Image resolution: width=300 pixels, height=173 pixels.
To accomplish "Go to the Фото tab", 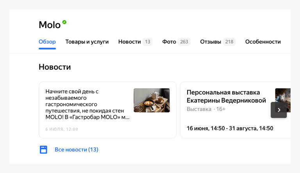I will coord(176,41).
